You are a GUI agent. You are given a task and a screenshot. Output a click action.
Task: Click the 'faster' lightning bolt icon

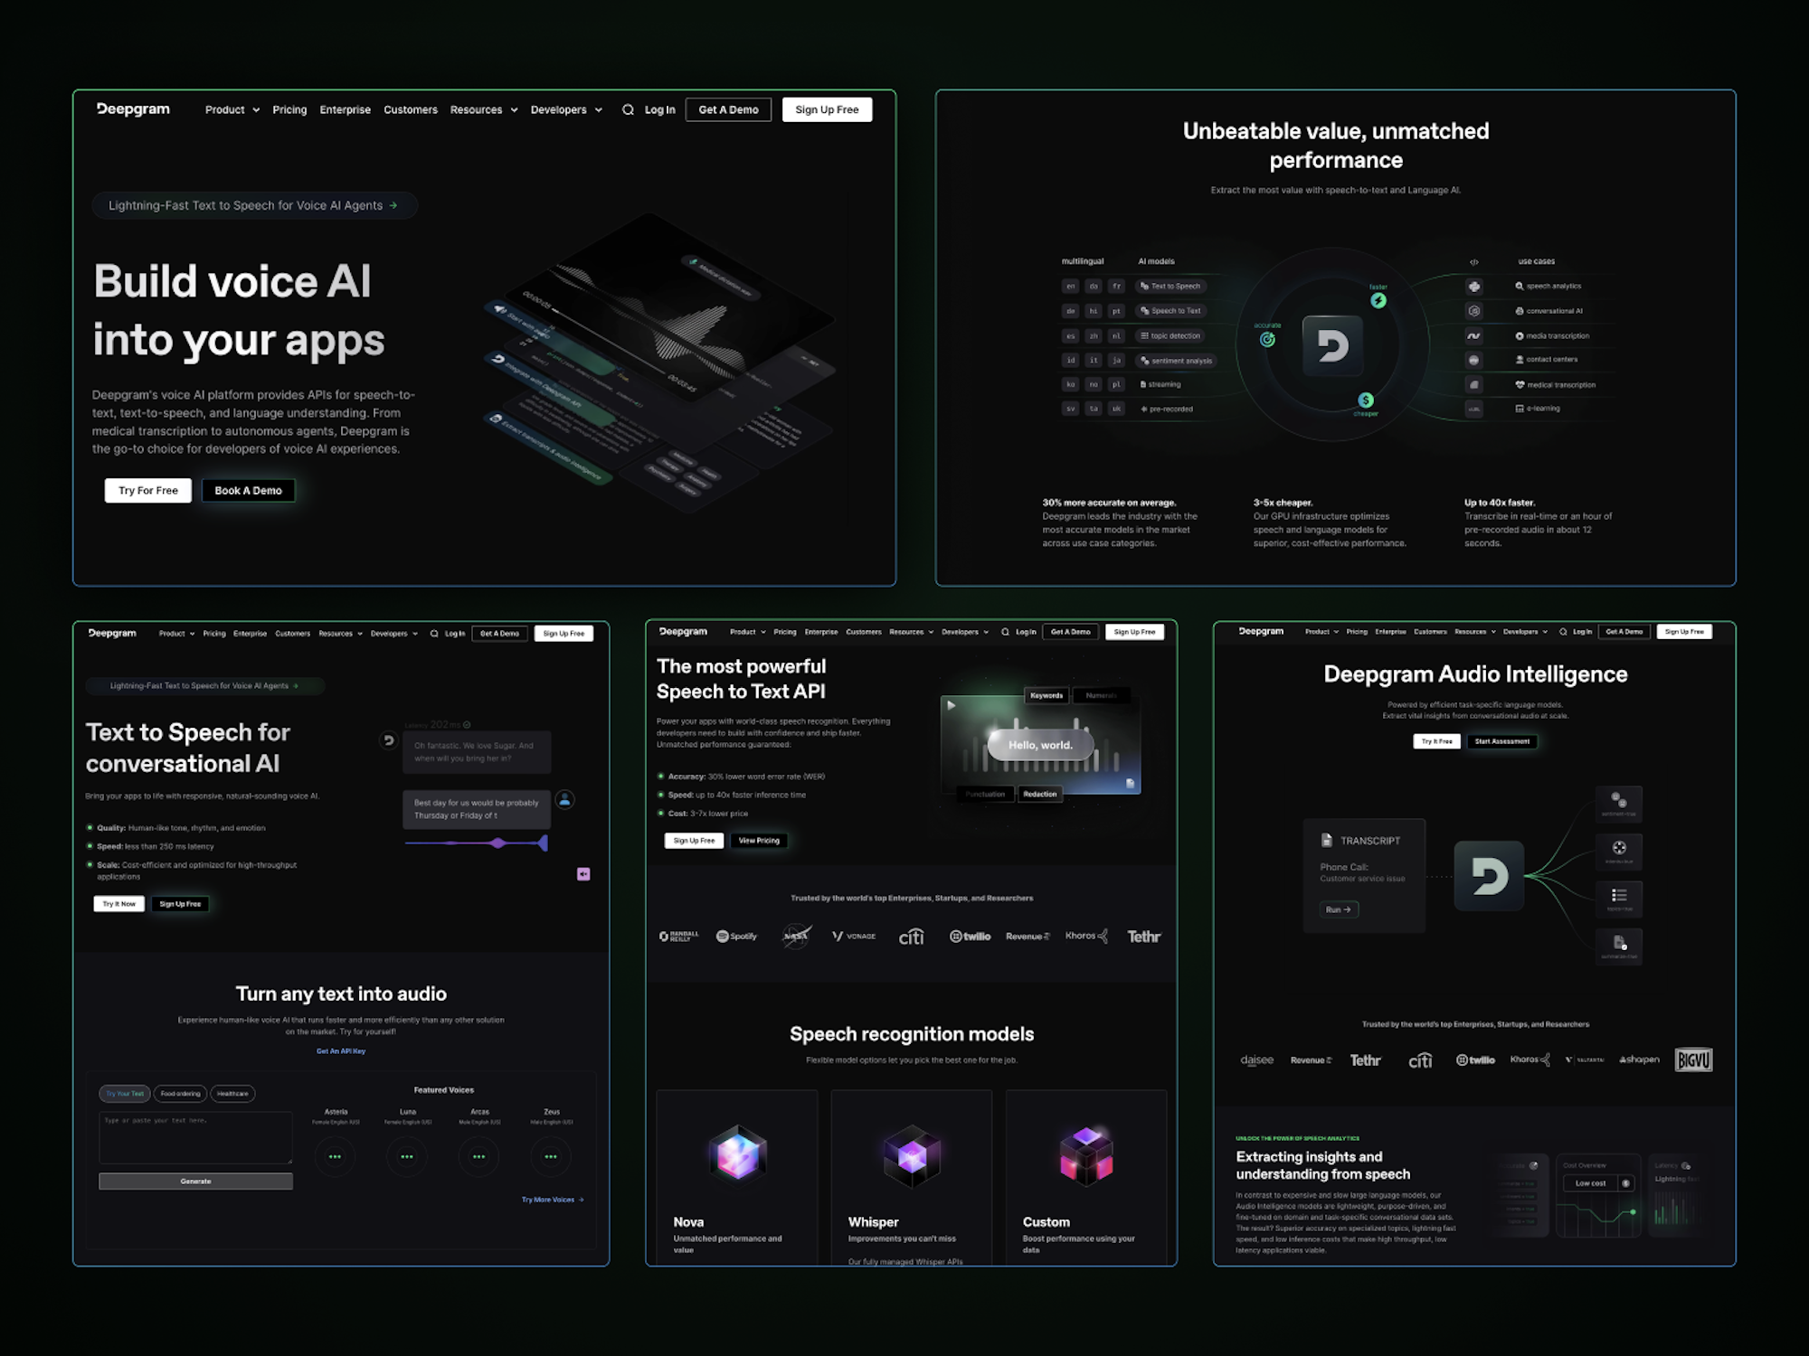1378,300
